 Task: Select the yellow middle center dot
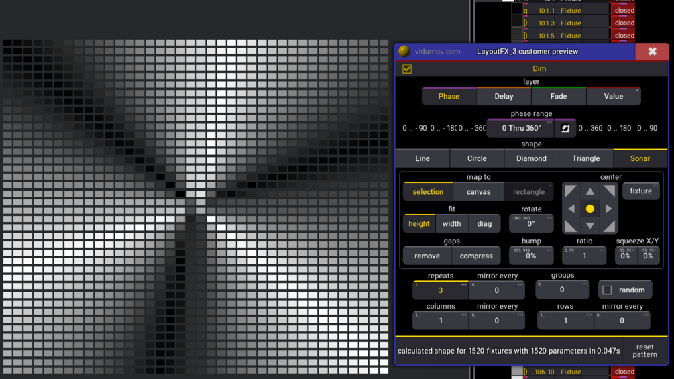589,209
